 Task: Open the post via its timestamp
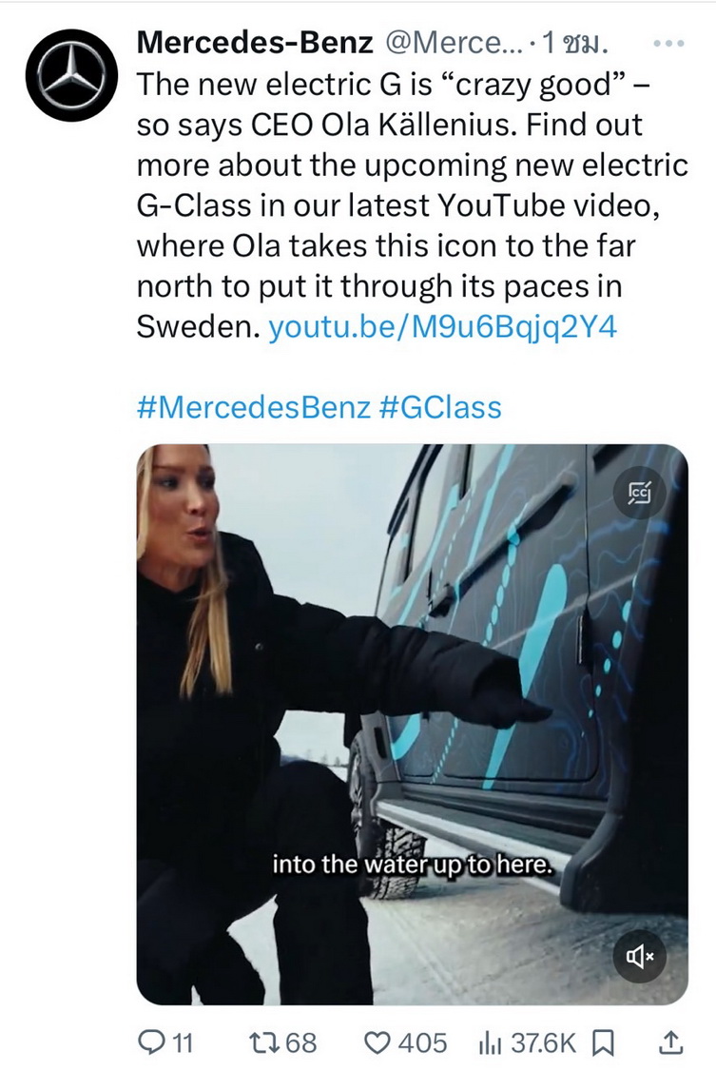(578, 44)
